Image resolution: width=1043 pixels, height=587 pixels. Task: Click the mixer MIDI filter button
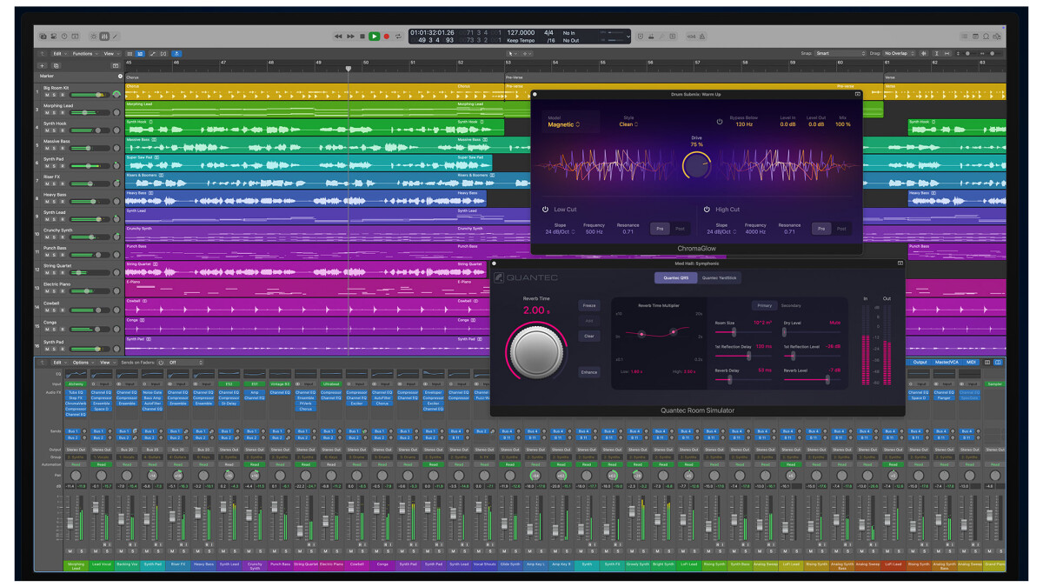[x=971, y=363]
